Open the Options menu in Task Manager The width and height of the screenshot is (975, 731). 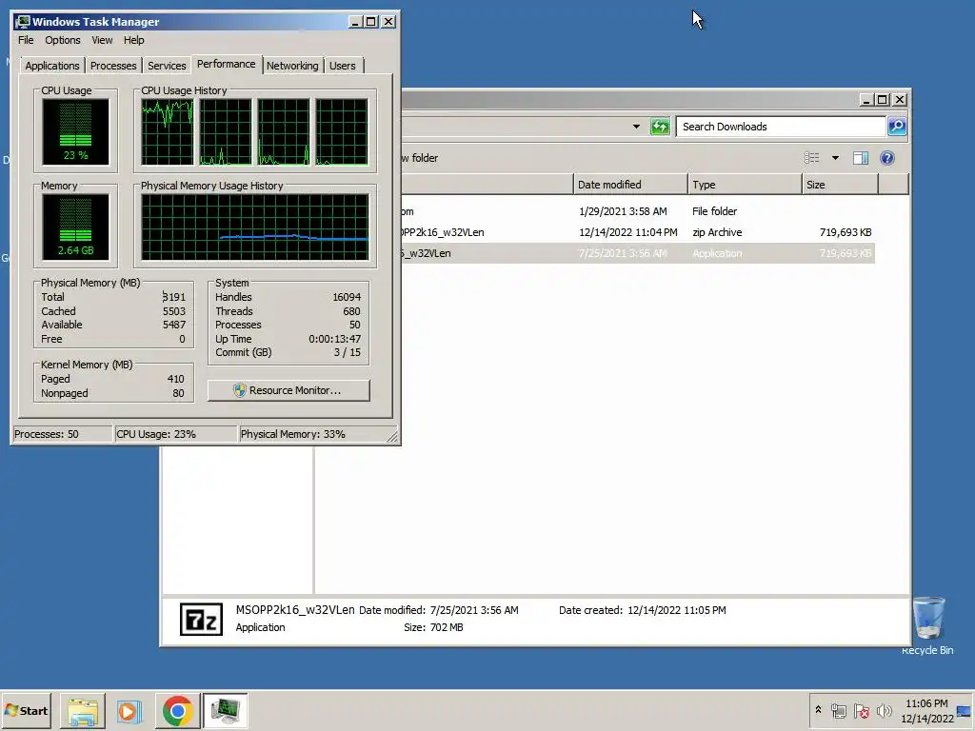pyautogui.click(x=62, y=40)
